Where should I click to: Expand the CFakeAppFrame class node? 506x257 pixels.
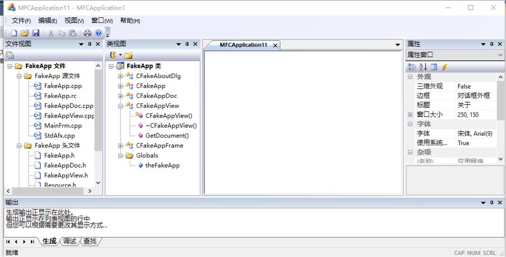[x=120, y=146]
